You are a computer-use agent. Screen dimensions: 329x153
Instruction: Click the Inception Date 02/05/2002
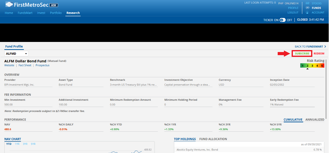[x=277, y=85]
